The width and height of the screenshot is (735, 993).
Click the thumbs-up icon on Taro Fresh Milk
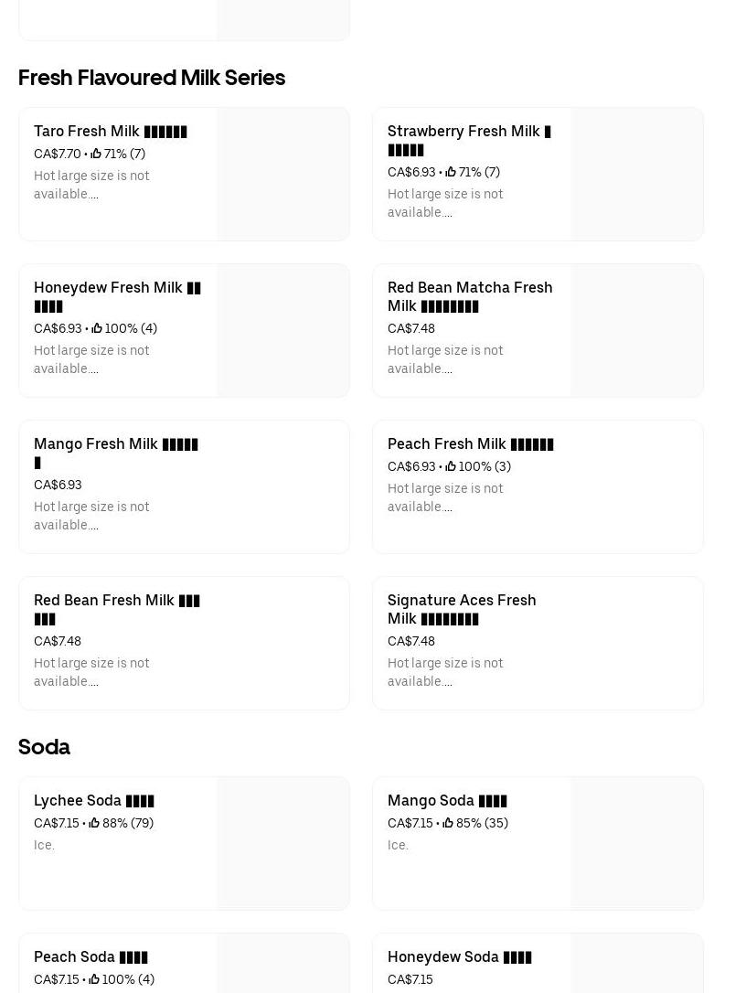(96, 154)
